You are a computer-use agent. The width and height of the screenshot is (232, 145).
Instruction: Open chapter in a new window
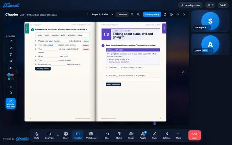coord(165,15)
